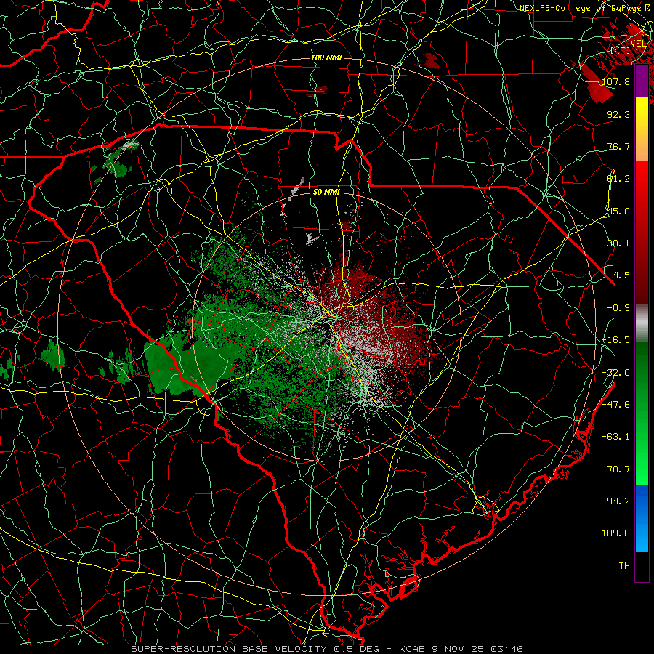The image size is (654, 654).
Task: Click the purple segment of the color bar
Action: point(642,81)
